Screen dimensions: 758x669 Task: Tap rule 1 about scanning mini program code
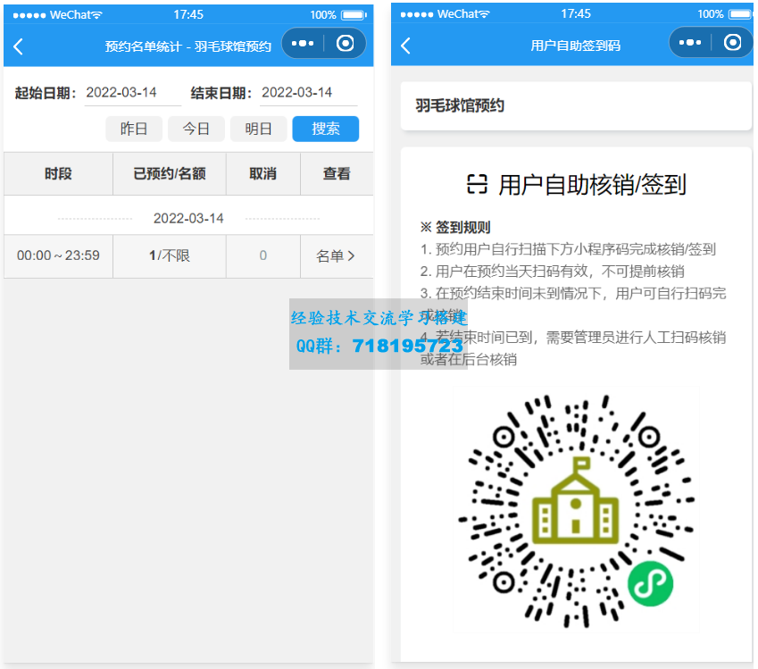[568, 249]
